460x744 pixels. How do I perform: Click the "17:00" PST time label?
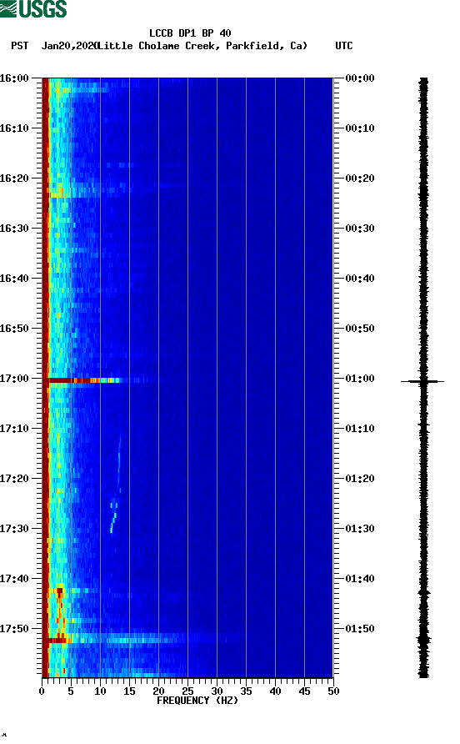14,378
